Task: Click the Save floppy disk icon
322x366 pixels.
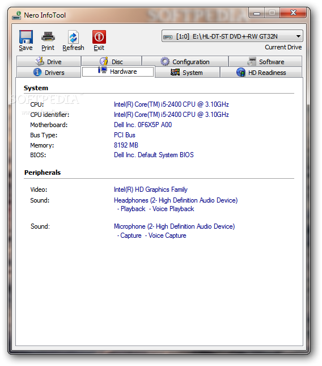Action: (26, 37)
